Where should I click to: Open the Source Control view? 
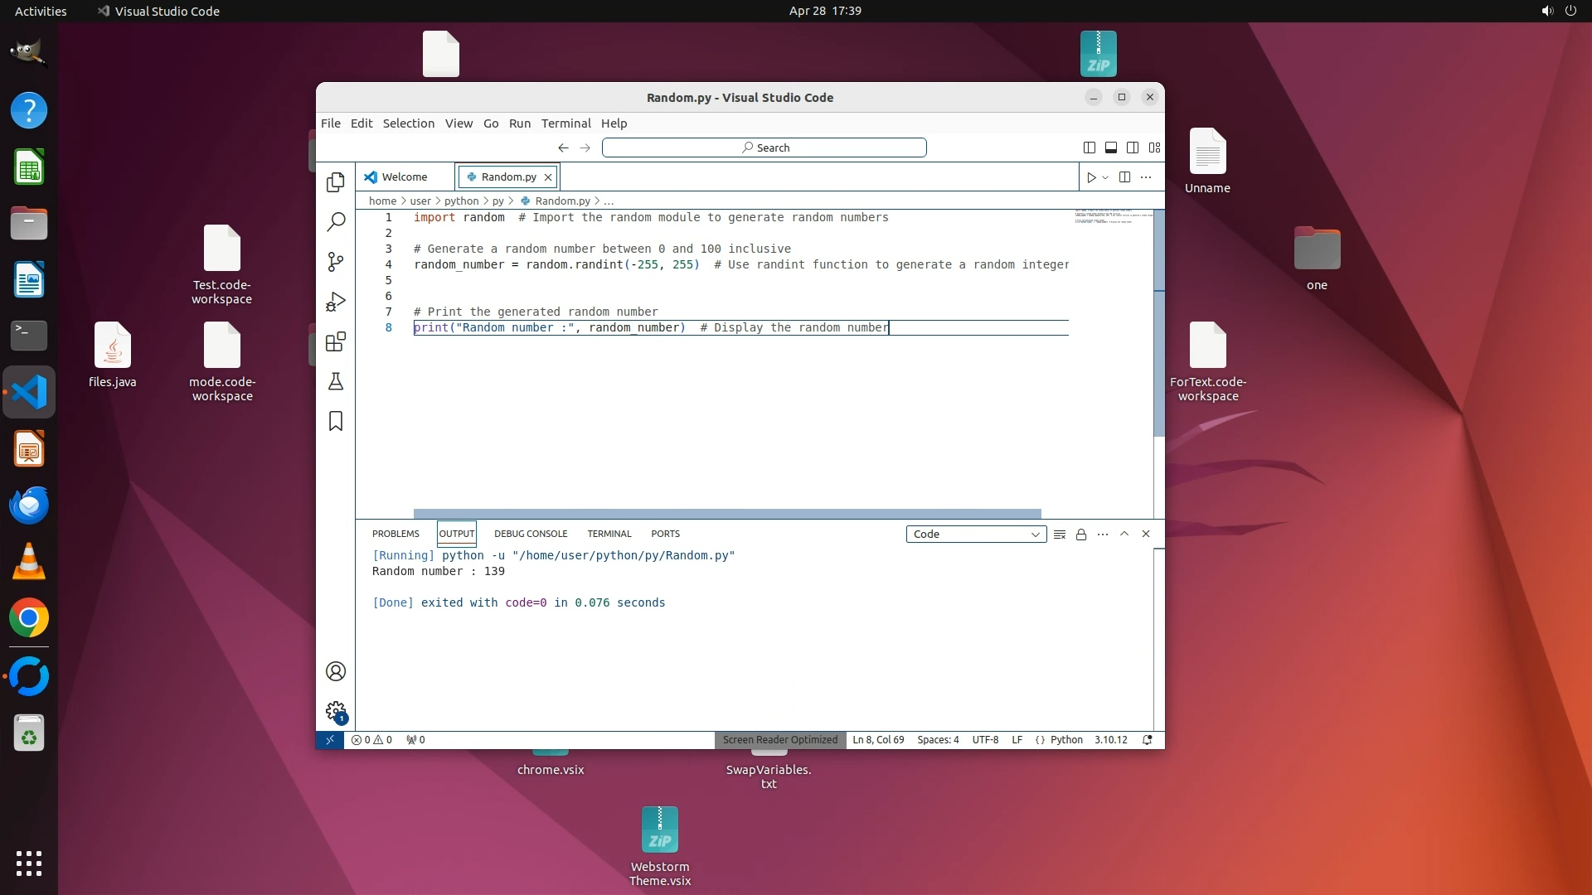point(335,262)
